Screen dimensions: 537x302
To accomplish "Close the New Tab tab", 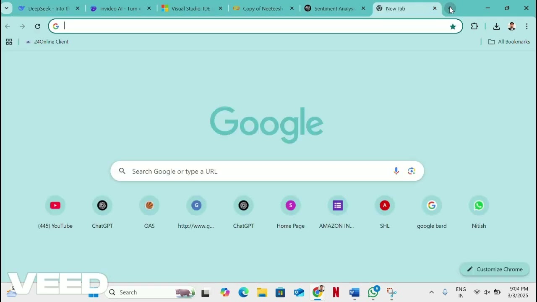I will point(435,8).
